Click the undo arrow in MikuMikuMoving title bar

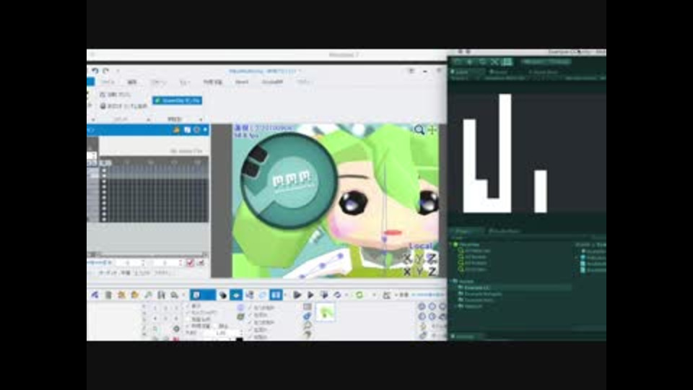point(95,71)
